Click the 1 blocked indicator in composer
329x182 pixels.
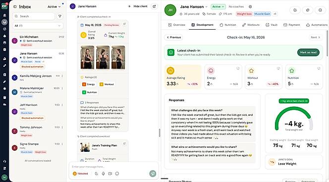[80, 174]
